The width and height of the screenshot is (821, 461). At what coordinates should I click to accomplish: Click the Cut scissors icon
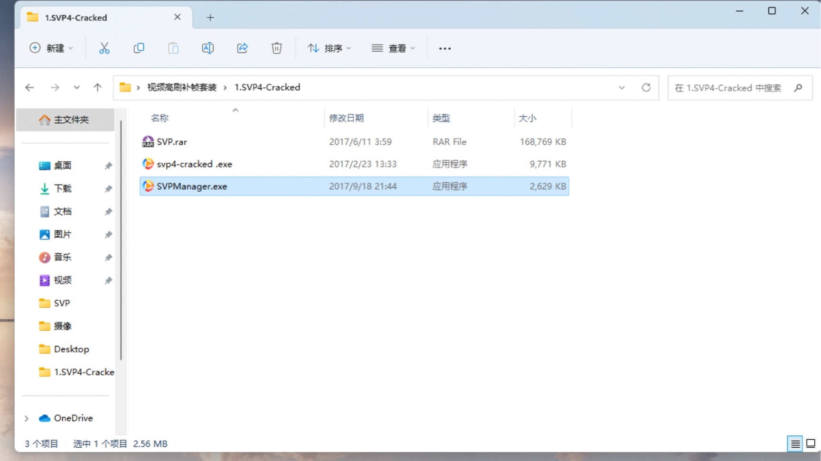coord(104,48)
